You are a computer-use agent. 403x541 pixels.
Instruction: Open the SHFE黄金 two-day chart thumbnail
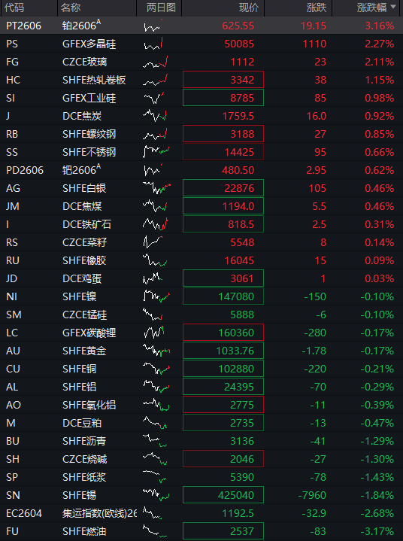click(156, 351)
